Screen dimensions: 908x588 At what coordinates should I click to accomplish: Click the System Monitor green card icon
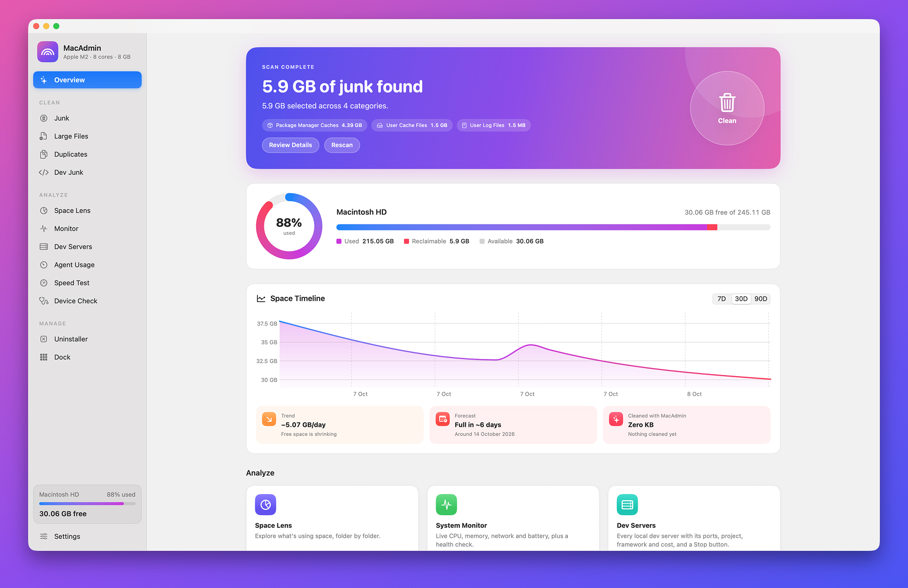point(446,505)
